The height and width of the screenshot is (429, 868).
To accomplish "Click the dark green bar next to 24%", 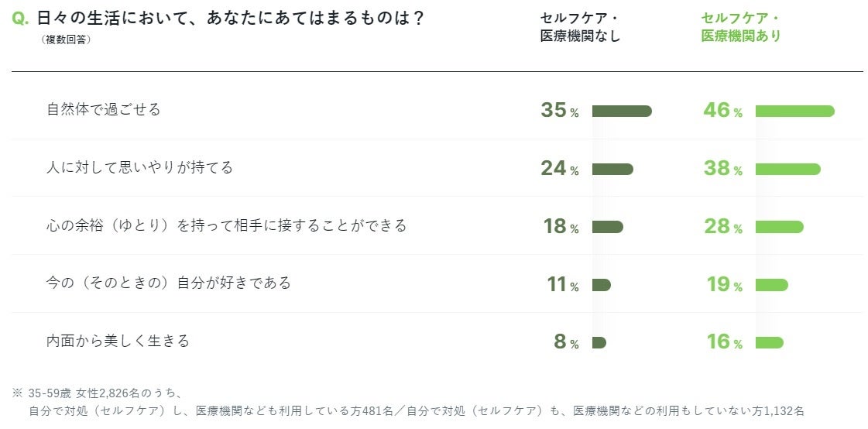I will coord(612,169).
